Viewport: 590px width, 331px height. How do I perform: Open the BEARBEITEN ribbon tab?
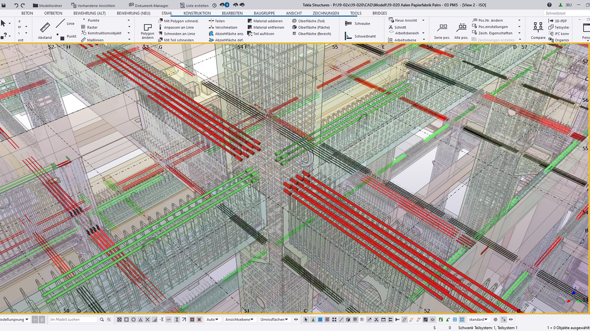point(232,13)
